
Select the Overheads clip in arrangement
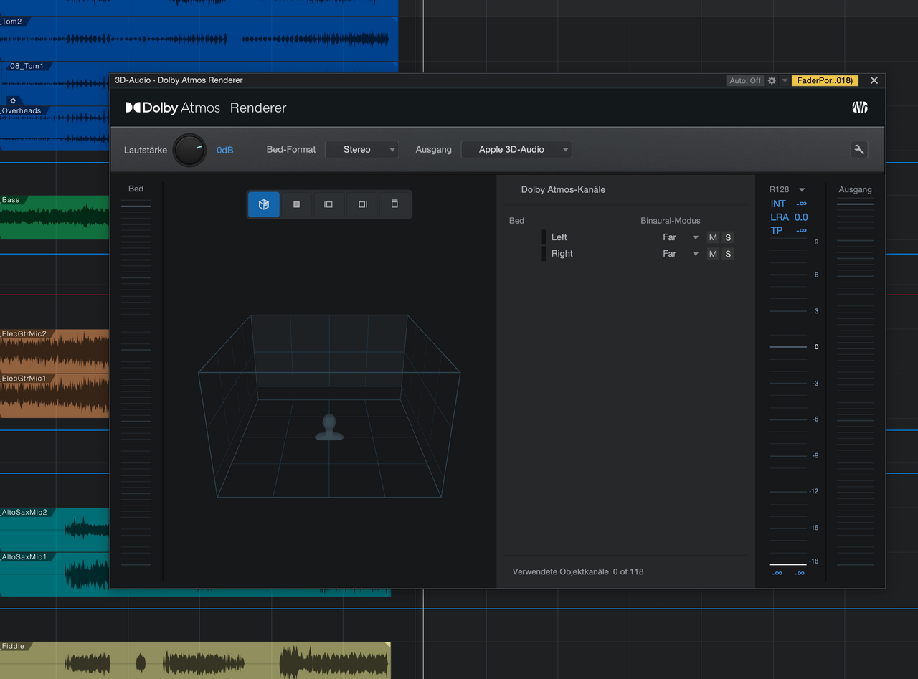click(55, 128)
